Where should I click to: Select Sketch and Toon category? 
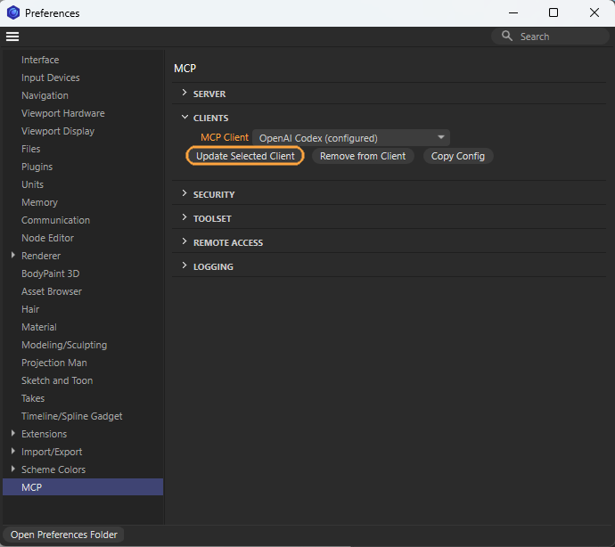pyautogui.click(x=57, y=380)
